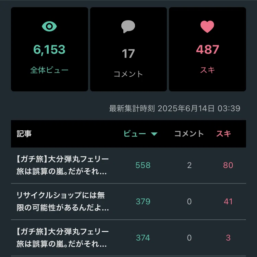The width and height of the screenshot is (257, 257).
Task: Open the likes card showing 487
Action: pos(207,49)
